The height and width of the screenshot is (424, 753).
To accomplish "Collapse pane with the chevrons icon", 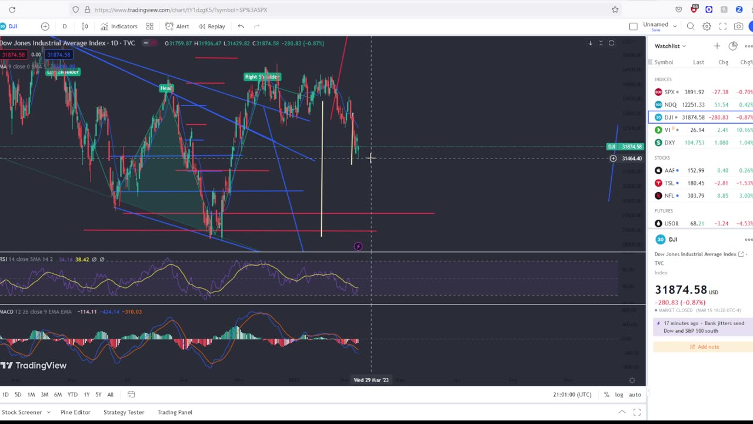I will 601,43.
